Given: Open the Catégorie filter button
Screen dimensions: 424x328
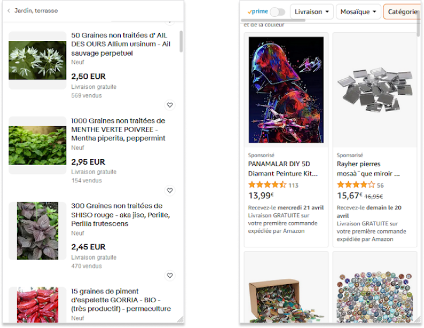Looking at the screenshot, I should pos(402,12).
